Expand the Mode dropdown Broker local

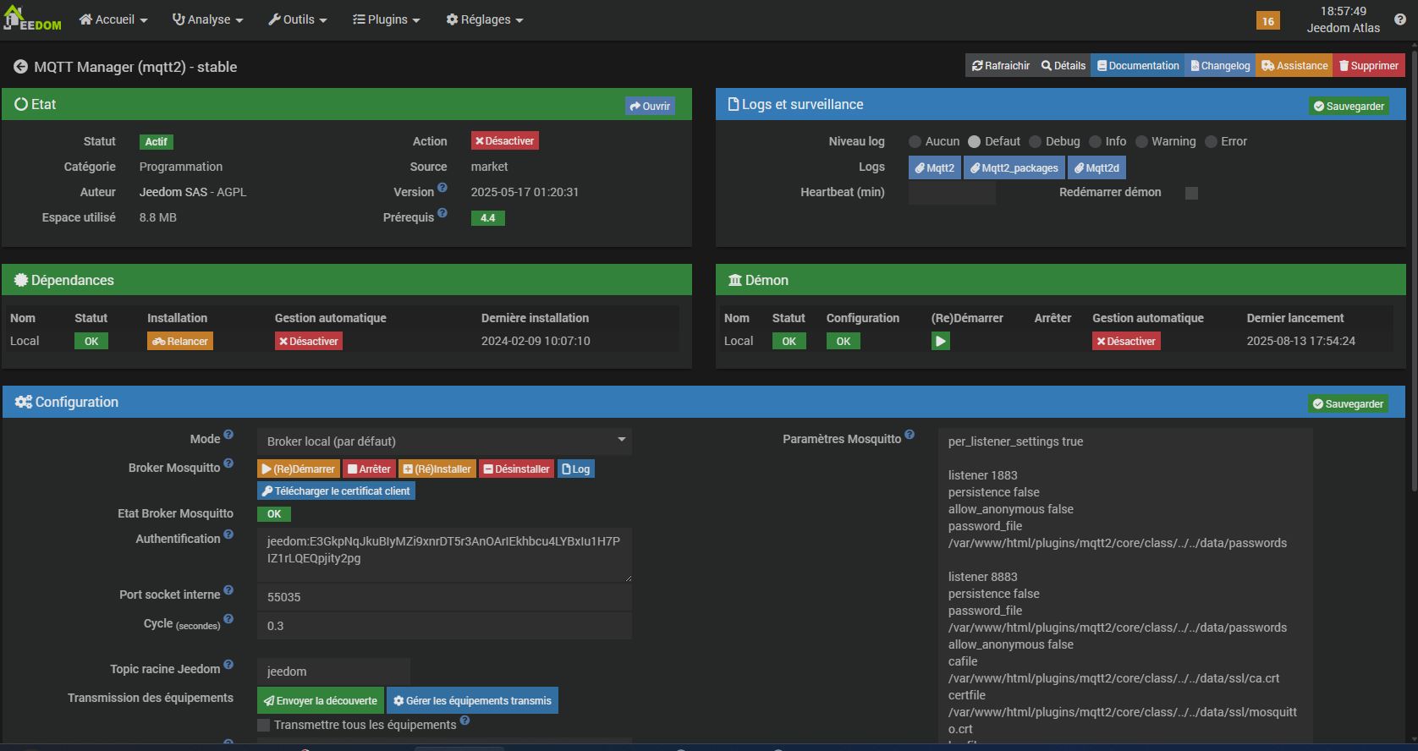click(444, 441)
